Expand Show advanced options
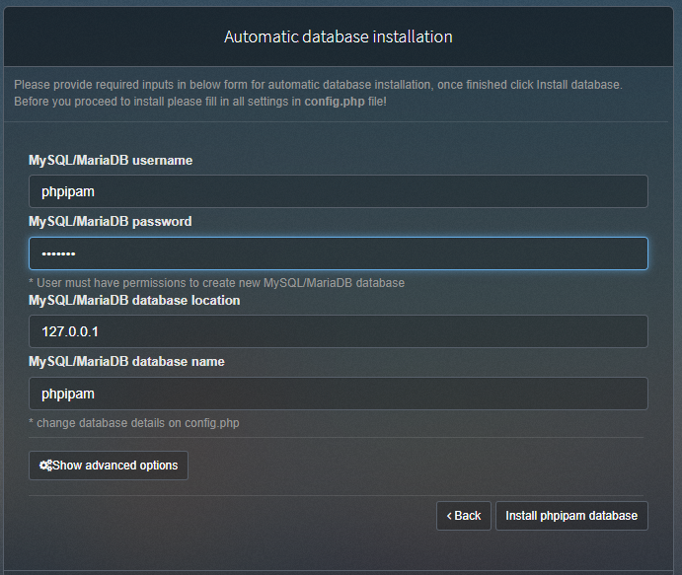The image size is (682, 575). 109,466
